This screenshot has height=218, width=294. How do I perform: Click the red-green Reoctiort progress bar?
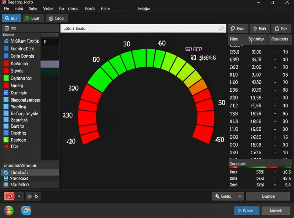pyautogui.click(x=260, y=167)
